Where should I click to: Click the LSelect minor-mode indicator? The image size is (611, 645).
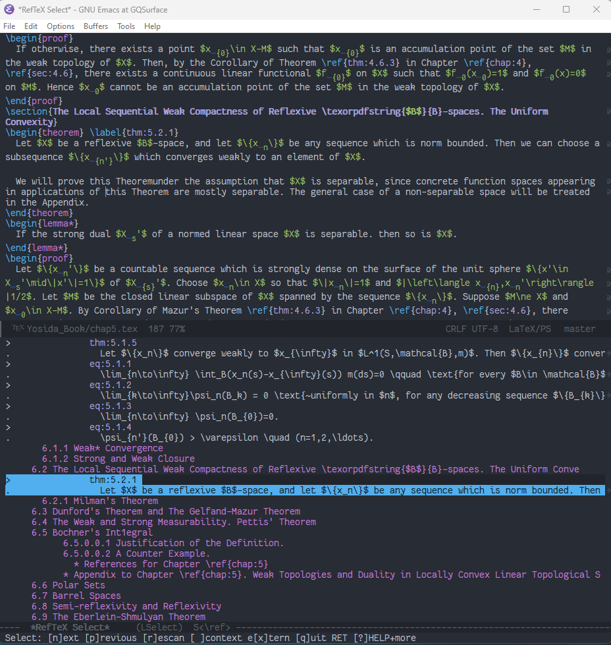point(158,628)
